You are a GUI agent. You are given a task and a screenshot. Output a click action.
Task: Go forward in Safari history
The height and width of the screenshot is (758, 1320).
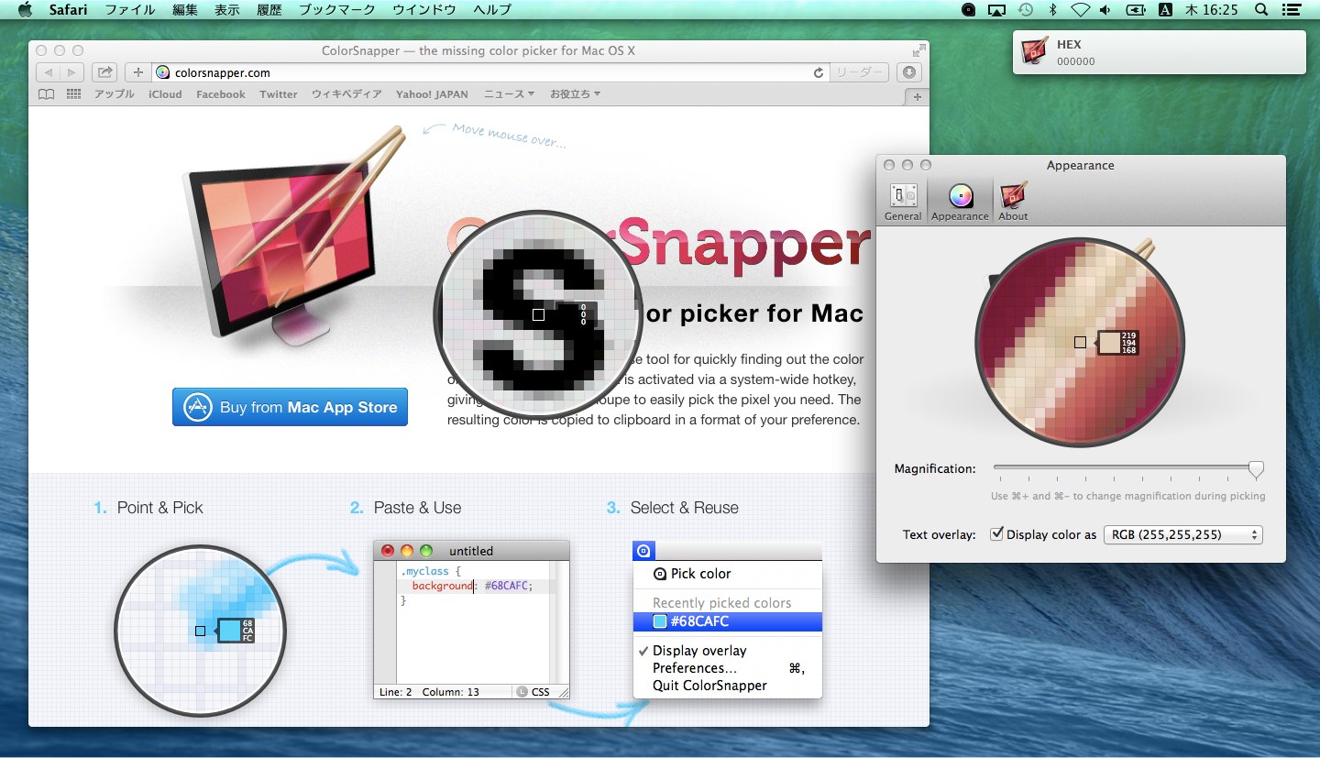(72, 72)
